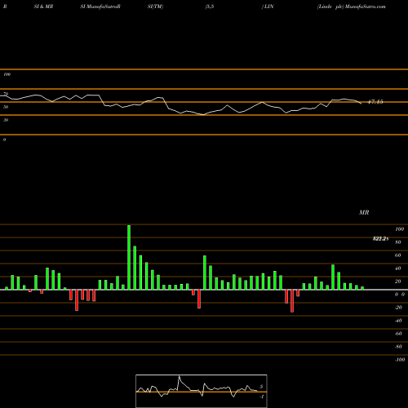Screen dimensions: 408x408
Task: Click the 'SI(TM)' header text
Action: coord(155,7)
